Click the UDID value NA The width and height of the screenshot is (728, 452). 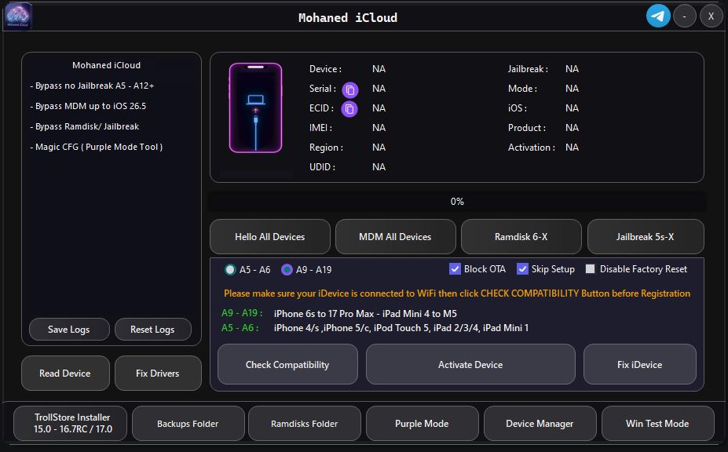click(379, 167)
